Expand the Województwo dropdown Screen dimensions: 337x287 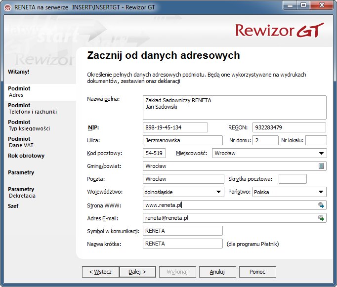pyautogui.click(x=218, y=192)
